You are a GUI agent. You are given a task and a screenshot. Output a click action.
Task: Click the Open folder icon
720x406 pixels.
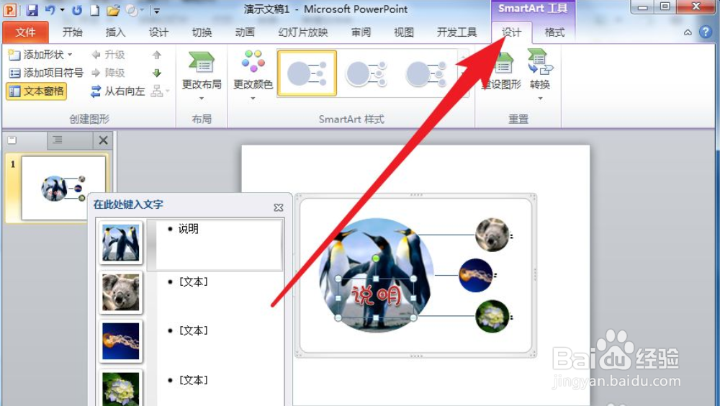pos(113,9)
